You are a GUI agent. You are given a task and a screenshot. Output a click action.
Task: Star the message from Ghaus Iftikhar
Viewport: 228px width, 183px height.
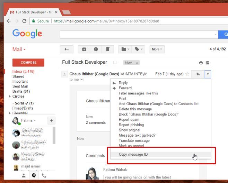click(187, 74)
